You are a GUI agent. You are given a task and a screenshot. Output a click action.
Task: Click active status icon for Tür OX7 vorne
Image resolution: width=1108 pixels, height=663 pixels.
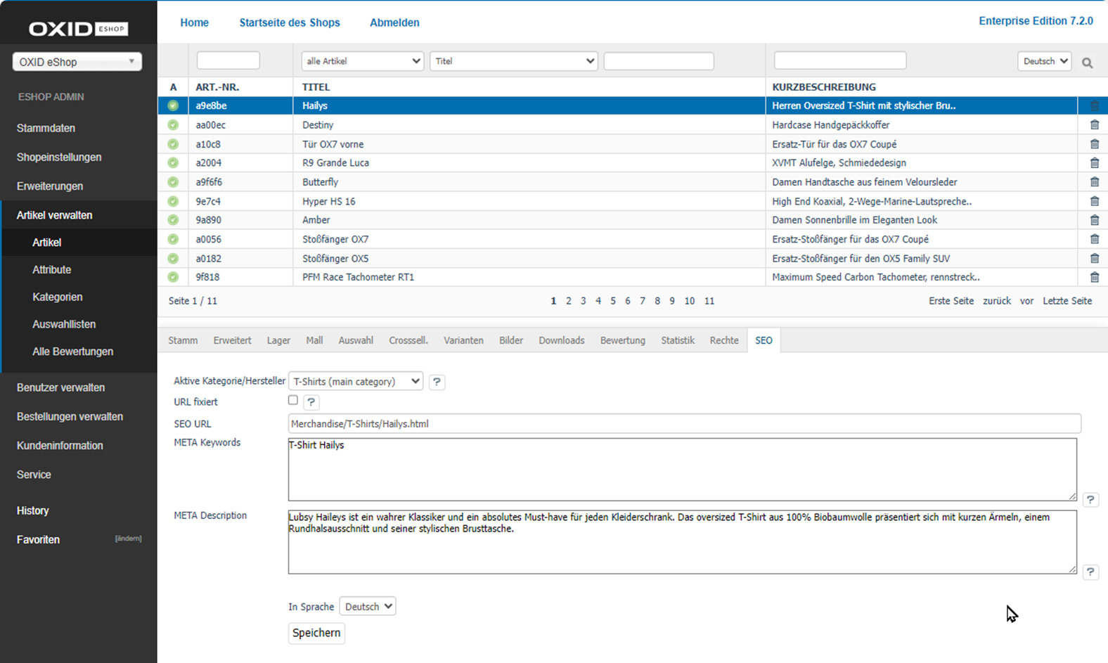tap(173, 144)
